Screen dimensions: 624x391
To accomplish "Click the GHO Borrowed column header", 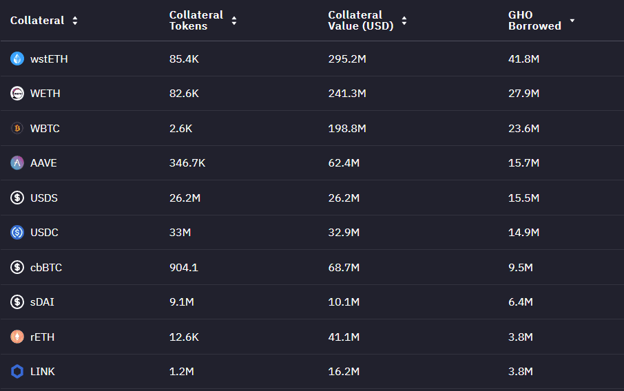I will [534, 21].
